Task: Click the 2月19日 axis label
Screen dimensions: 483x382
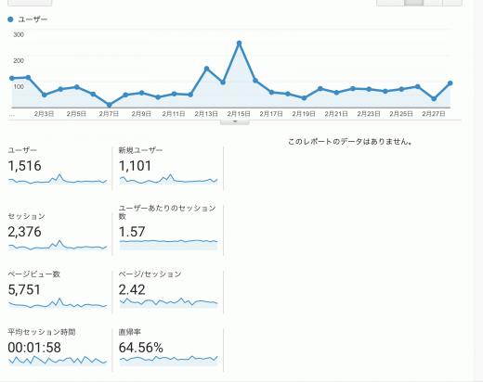Action: (304, 114)
